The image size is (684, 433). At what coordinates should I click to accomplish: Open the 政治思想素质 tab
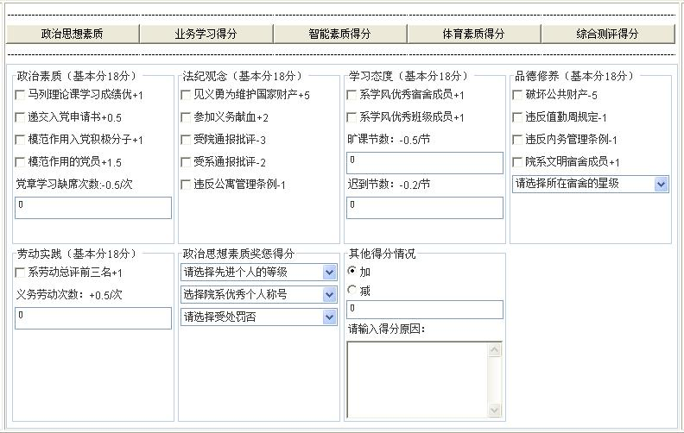73,34
